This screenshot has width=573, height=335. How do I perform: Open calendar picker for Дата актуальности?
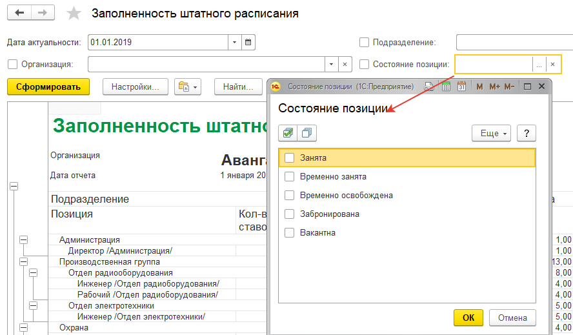248,43
